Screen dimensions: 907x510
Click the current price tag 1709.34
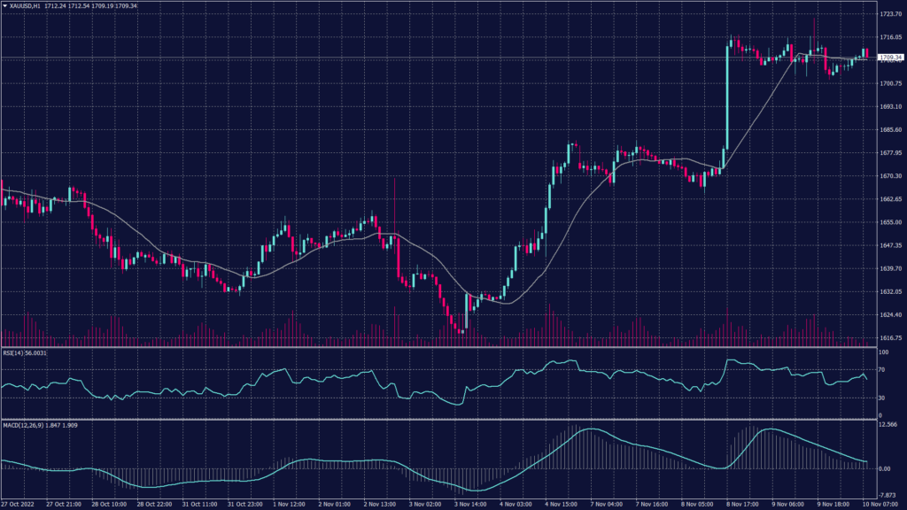pos(889,58)
